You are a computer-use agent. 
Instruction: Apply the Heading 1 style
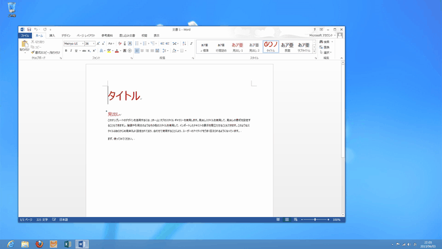237,47
